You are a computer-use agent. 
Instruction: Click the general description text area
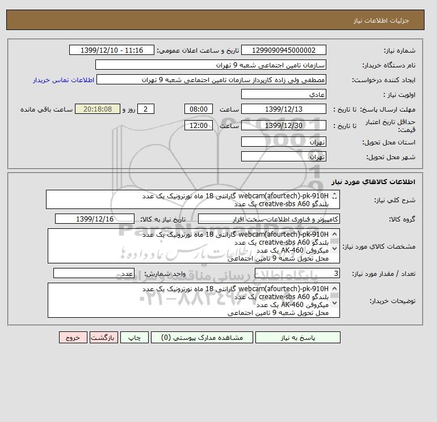tap(193, 199)
